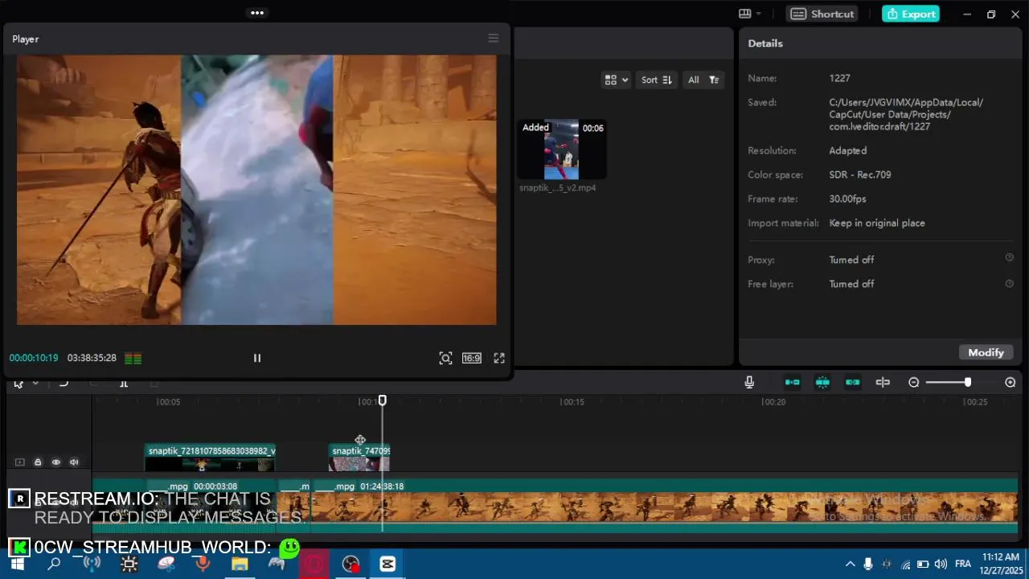This screenshot has height=579, width=1029.
Task: Click the total duration 03:38:35:28
Action: pos(92,358)
